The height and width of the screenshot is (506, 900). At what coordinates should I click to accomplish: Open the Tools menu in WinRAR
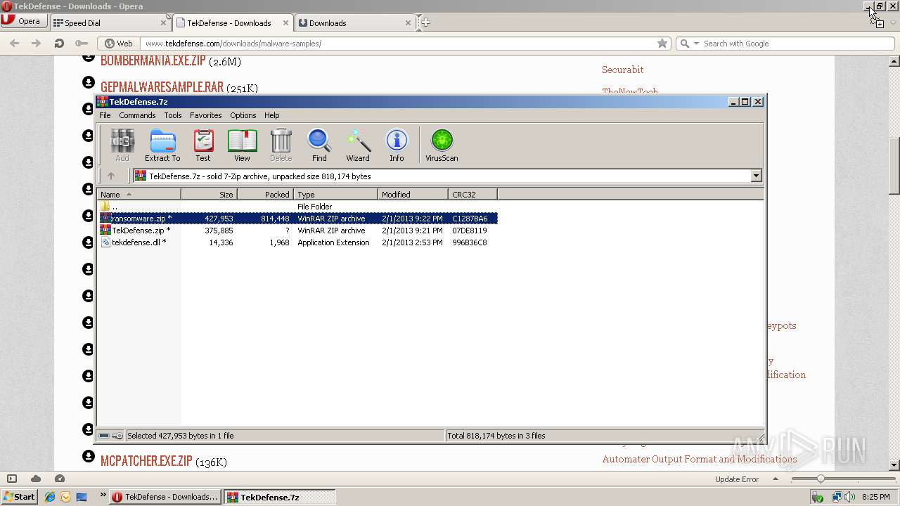(173, 115)
